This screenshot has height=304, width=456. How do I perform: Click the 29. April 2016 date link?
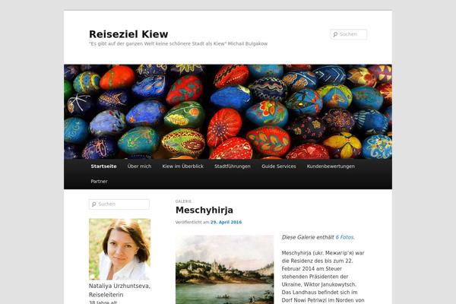pyautogui.click(x=226, y=222)
